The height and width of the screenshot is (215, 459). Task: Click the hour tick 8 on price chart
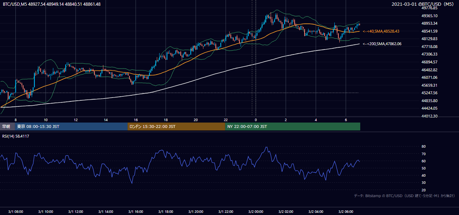click(15, 119)
